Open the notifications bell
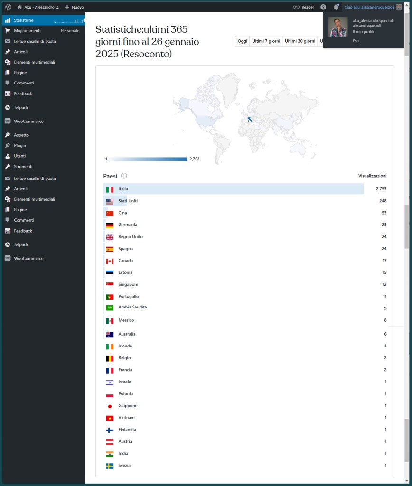The image size is (412, 486). coord(336,7)
